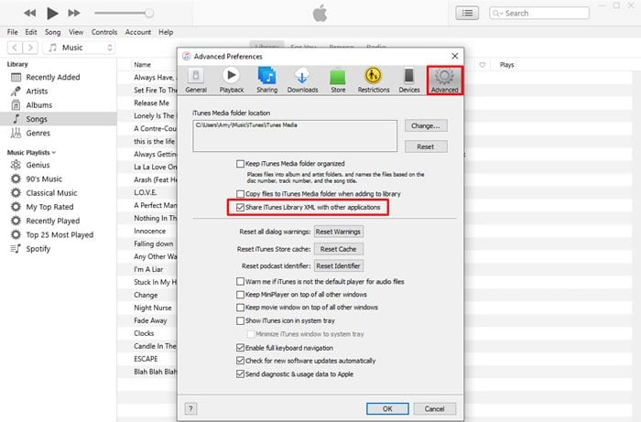Open the Classical Music smart playlist
Image resolution: width=641 pixels, height=422 pixels.
click(x=51, y=193)
